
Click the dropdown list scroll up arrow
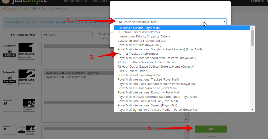(252, 28)
